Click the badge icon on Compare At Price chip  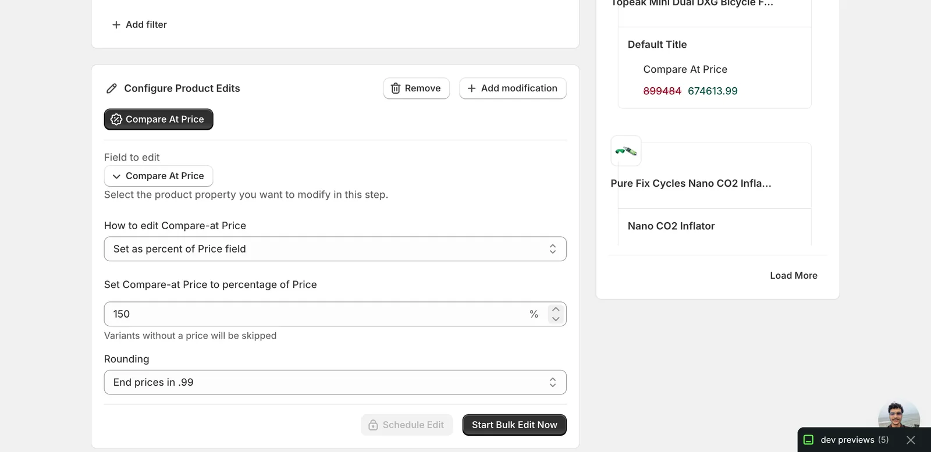click(x=116, y=119)
